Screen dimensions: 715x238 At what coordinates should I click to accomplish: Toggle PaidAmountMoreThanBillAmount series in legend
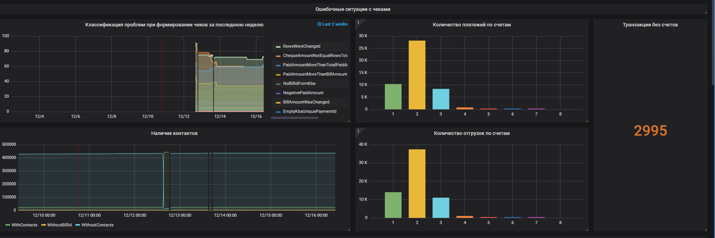[x=315, y=74]
